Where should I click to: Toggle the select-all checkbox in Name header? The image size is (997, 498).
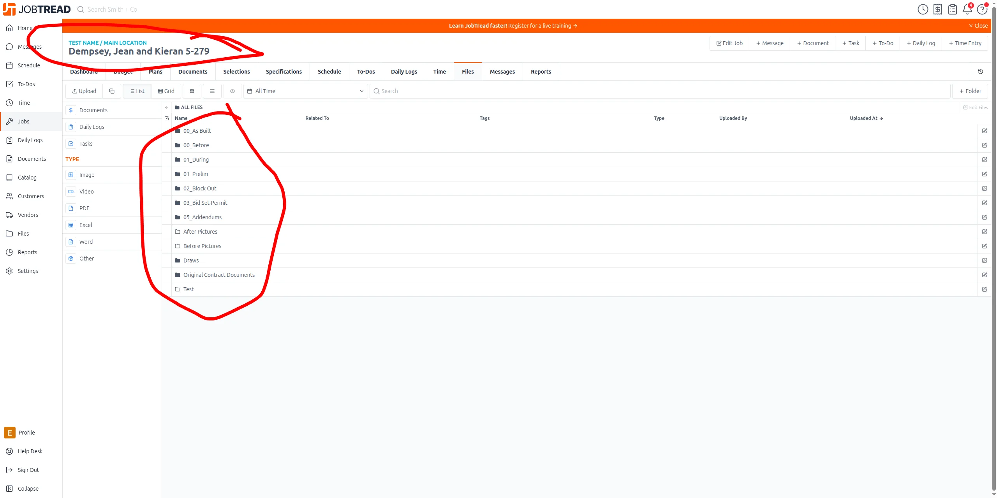pyautogui.click(x=167, y=118)
